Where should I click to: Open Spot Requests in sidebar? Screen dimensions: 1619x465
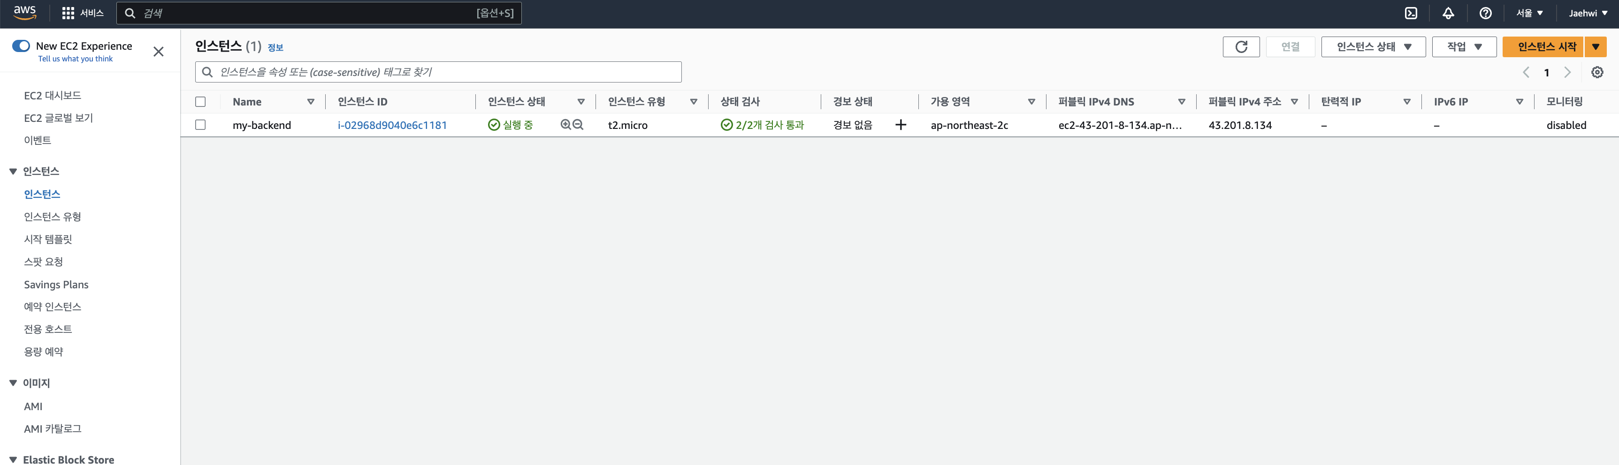(43, 262)
